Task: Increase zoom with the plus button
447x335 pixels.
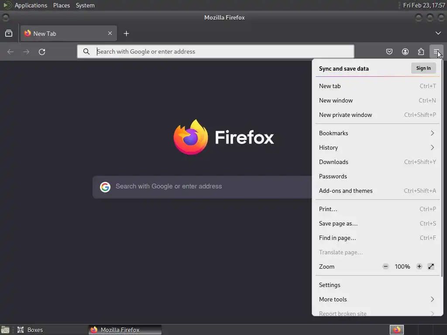Action: point(419,267)
